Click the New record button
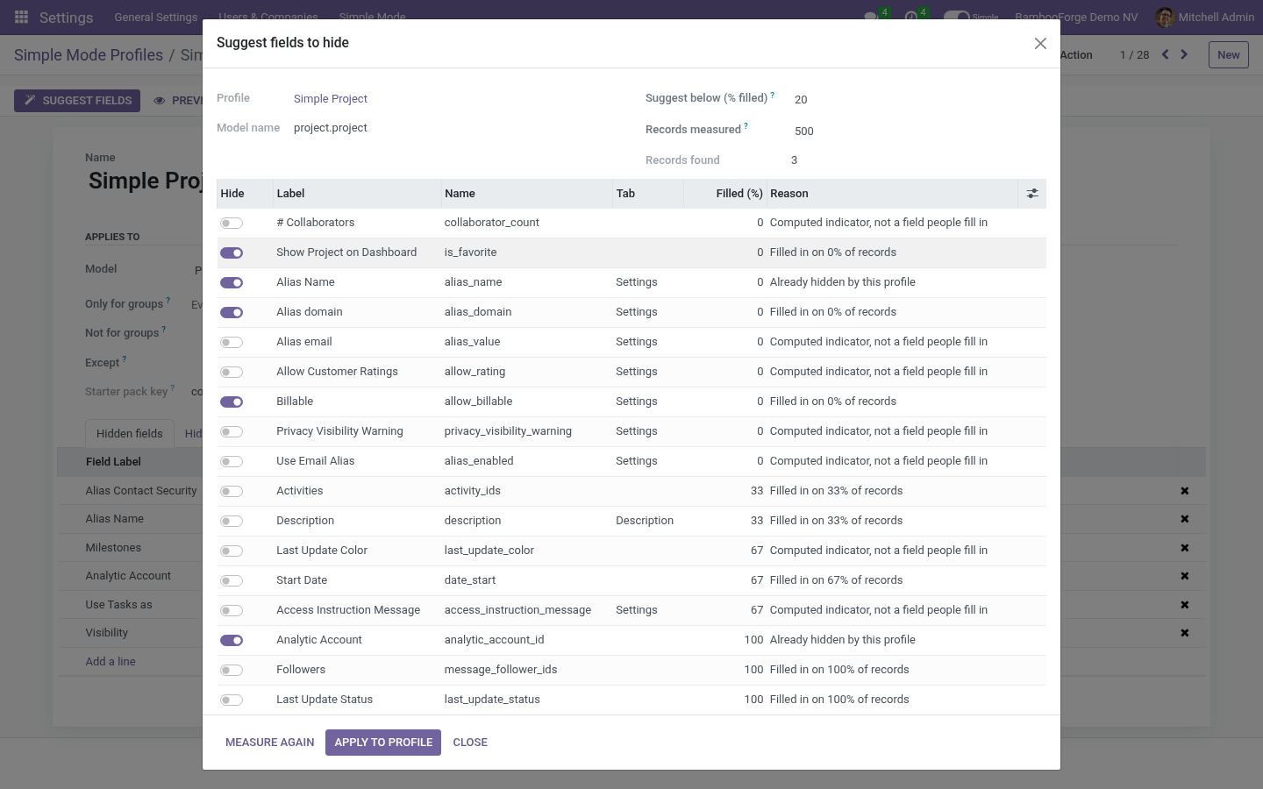The width and height of the screenshot is (1263, 789). [x=1229, y=54]
